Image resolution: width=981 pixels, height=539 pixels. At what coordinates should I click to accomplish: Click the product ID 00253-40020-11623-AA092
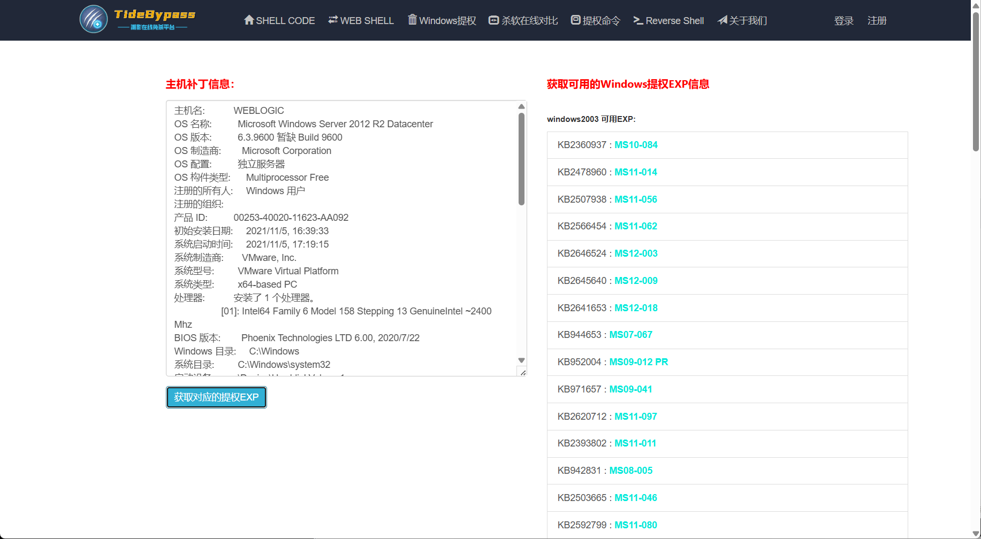(x=291, y=218)
